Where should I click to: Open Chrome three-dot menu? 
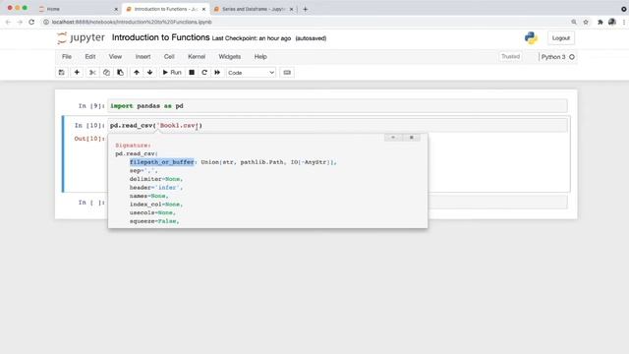(624, 22)
